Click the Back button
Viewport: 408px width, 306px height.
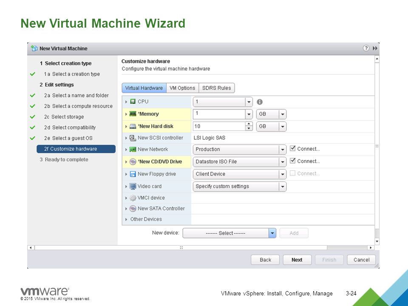(265, 260)
